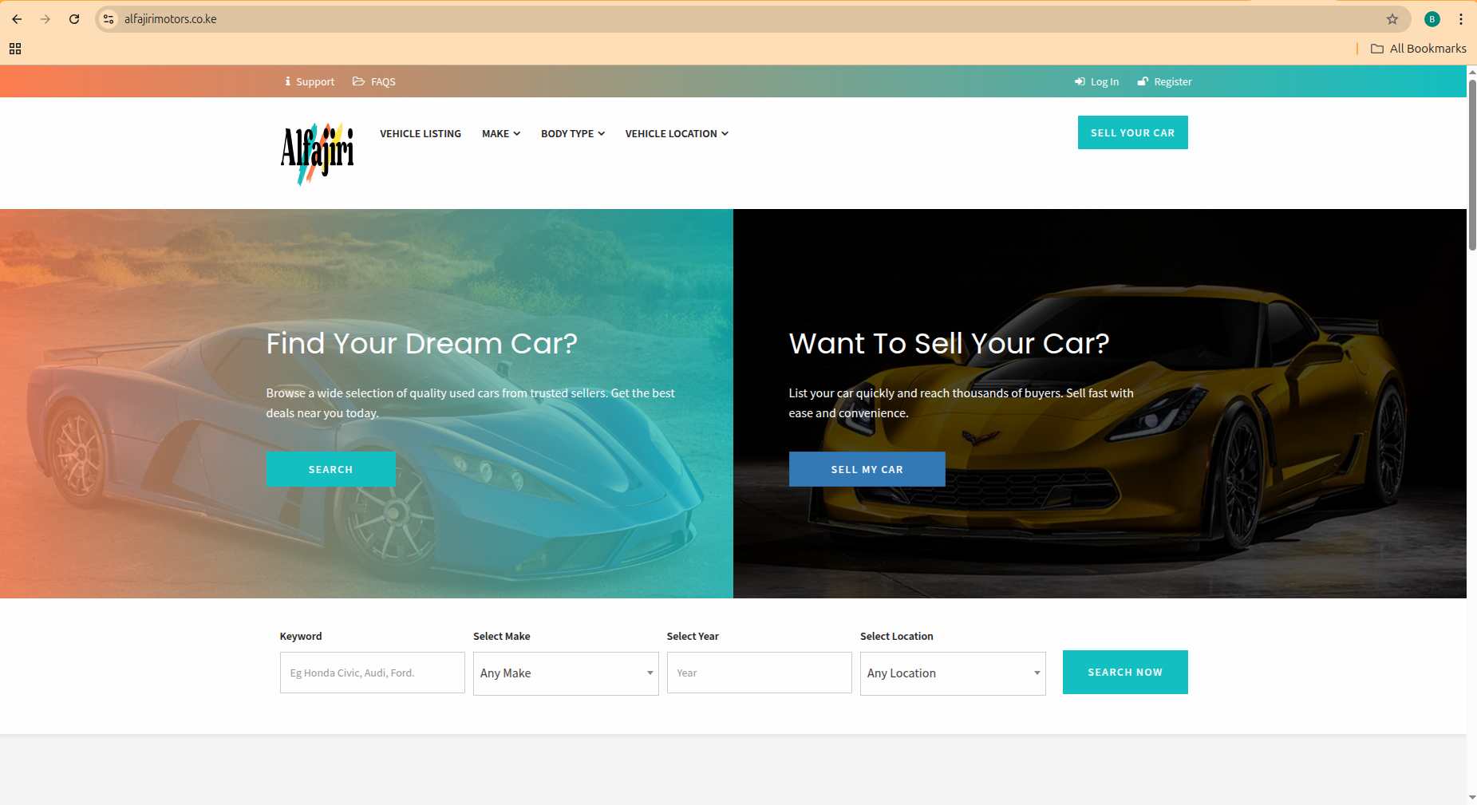This screenshot has height=805, width=1477.
Task: Click the address bar URL alfajirimotors.co.ke
Action: (171, 19)
